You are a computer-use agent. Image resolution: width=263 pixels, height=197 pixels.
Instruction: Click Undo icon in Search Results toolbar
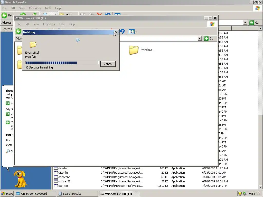[108, 14]
